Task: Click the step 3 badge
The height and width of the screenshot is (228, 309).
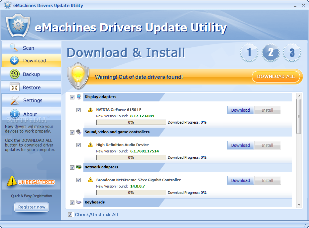Action: pyautogui.click(x=292, y=52)
